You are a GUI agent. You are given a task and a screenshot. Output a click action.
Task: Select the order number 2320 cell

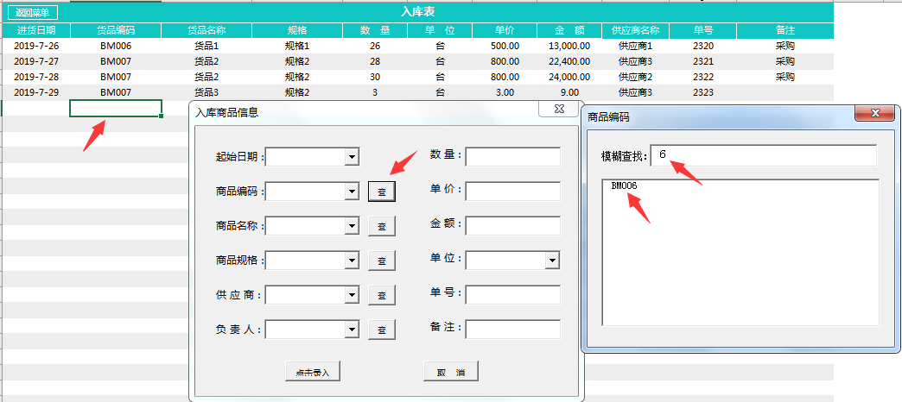click(703, 46)
